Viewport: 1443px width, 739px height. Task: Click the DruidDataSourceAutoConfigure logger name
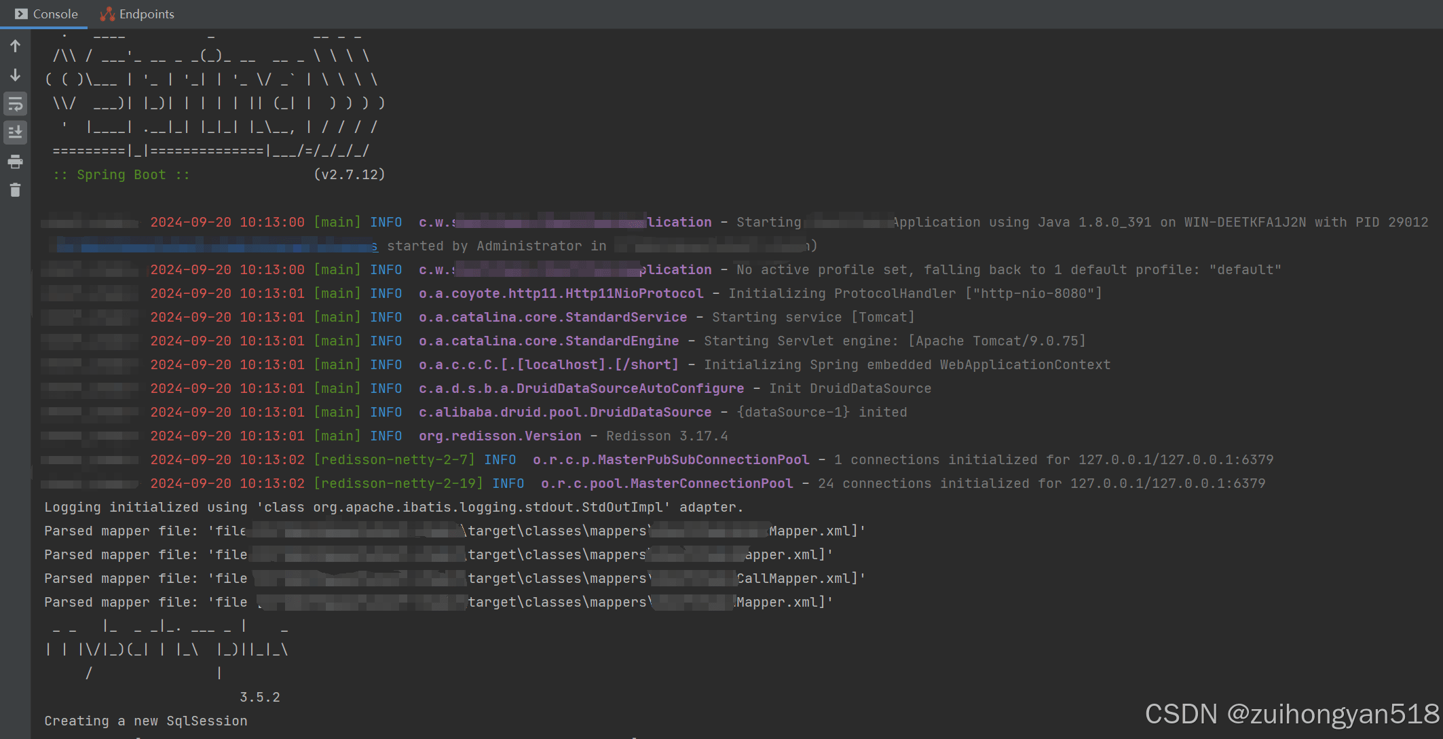(x=581, y=388)
